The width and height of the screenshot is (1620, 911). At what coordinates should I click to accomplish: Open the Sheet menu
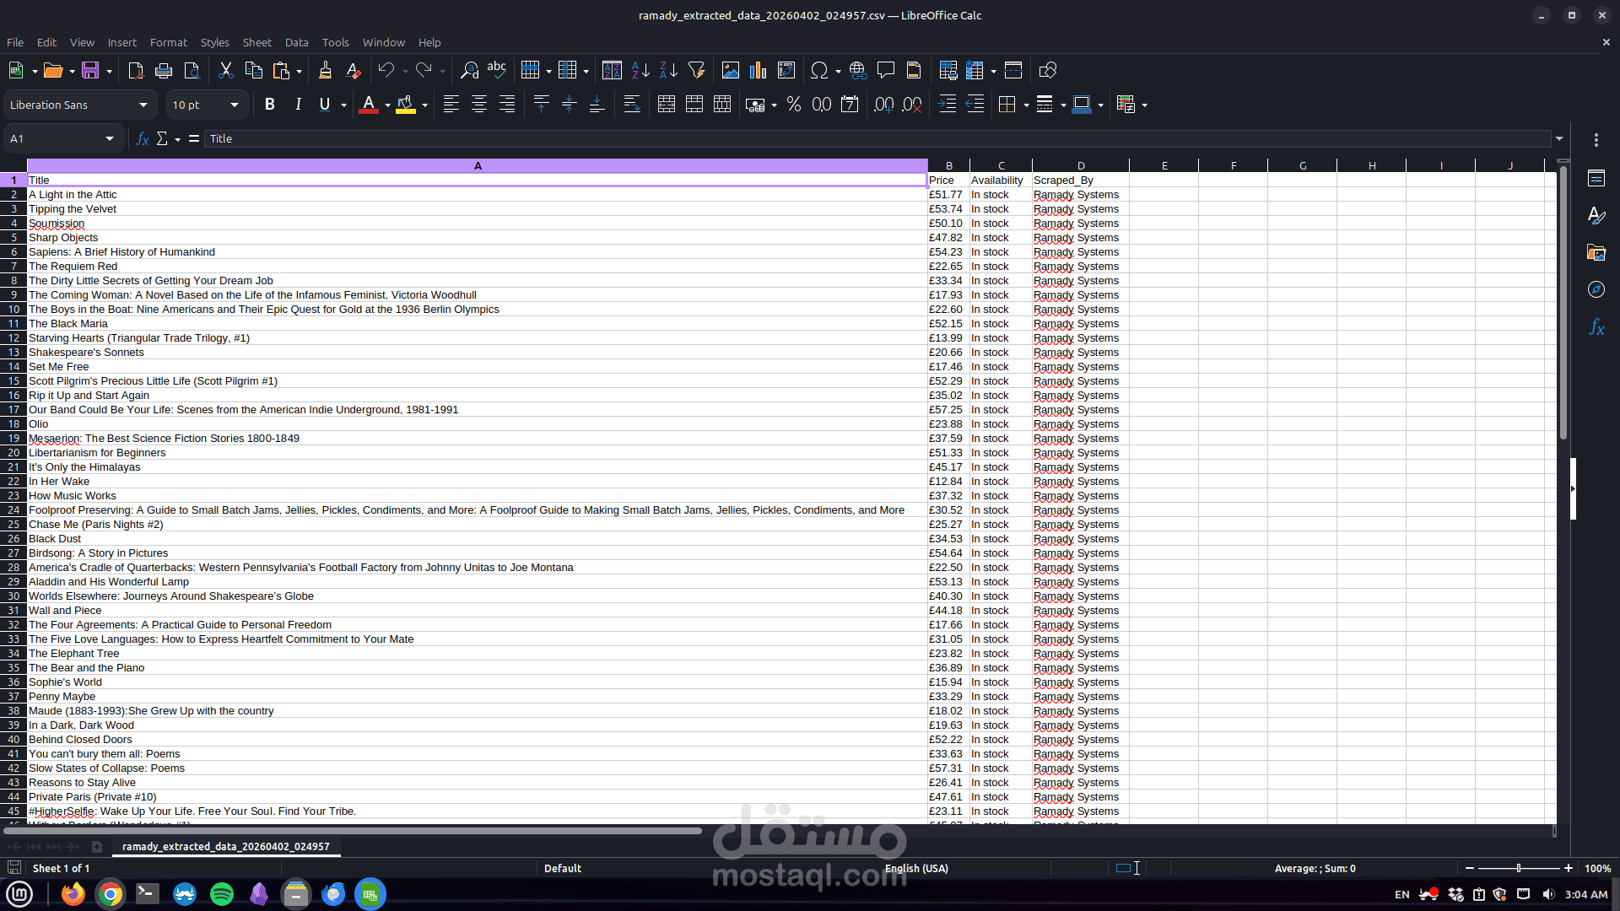click(x=256, y=42)
